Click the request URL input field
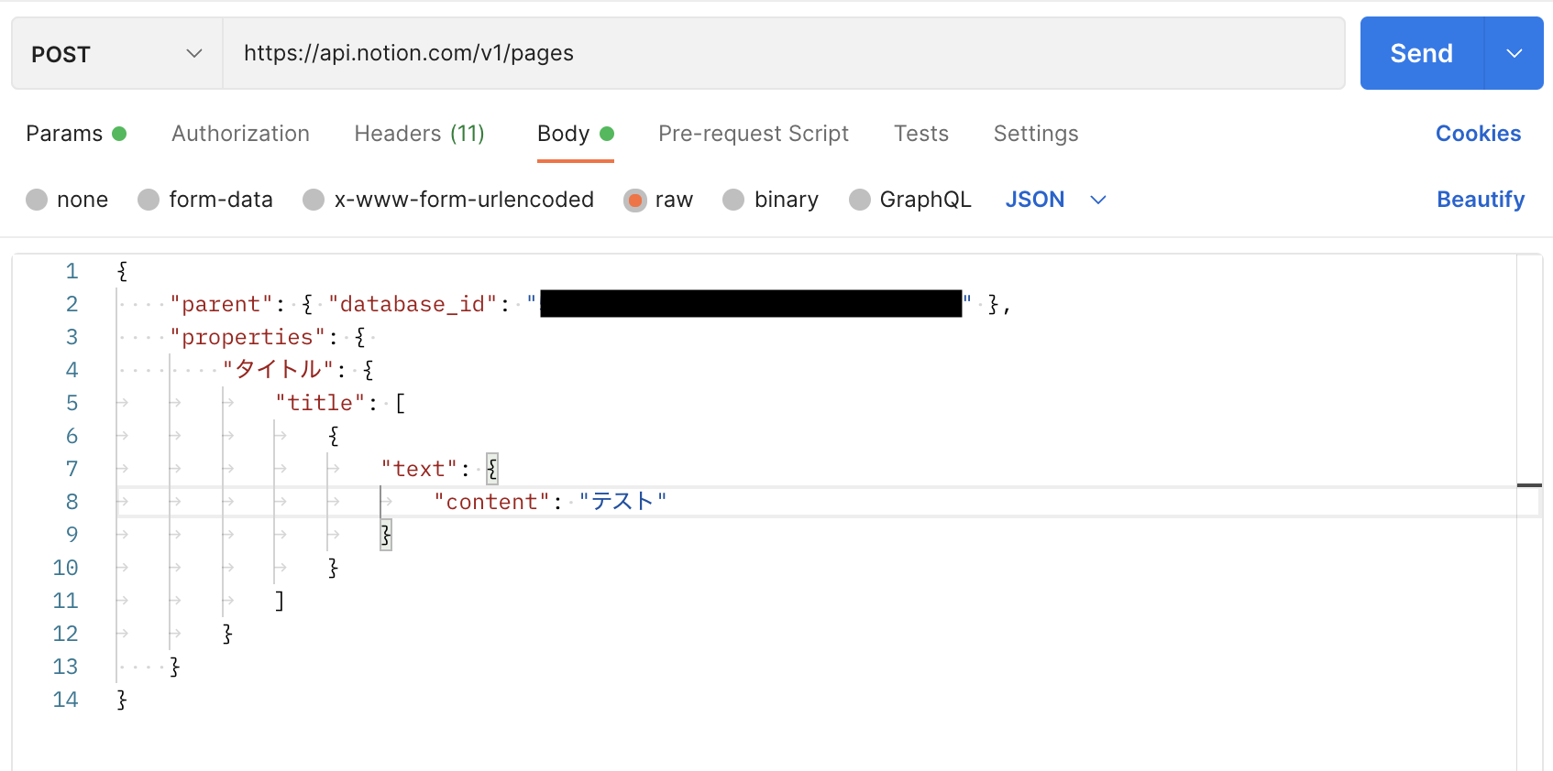The height and width of the screenshot is (771, 1553). tap(783, 53)
